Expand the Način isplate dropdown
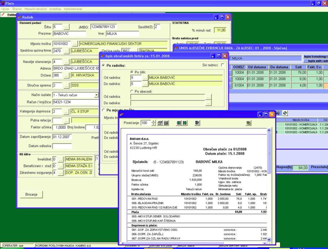The height and width of the screenshot is (249, 328). (x=96, y=95)
